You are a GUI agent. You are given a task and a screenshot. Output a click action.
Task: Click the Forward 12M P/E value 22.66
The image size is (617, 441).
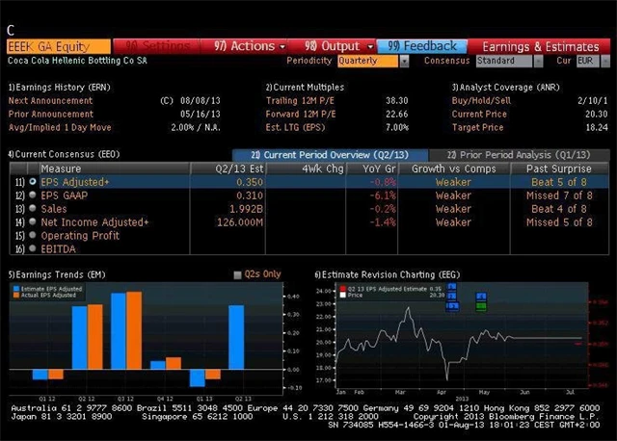(396, 114)
